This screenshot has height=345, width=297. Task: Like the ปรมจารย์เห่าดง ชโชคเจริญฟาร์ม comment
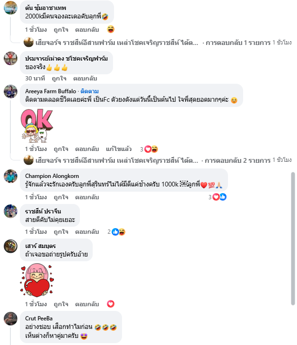(x=59, y=79)
